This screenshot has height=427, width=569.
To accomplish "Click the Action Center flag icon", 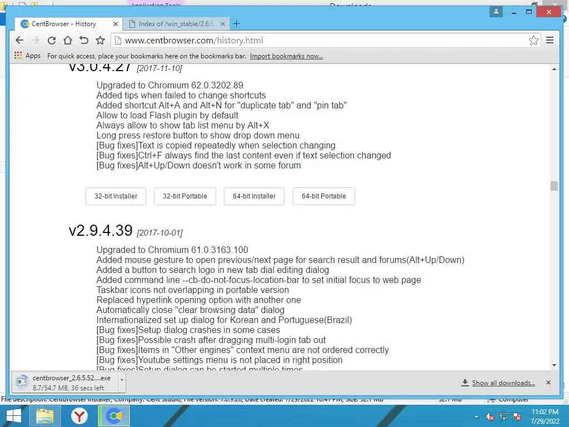I will [x=517, y=416].
